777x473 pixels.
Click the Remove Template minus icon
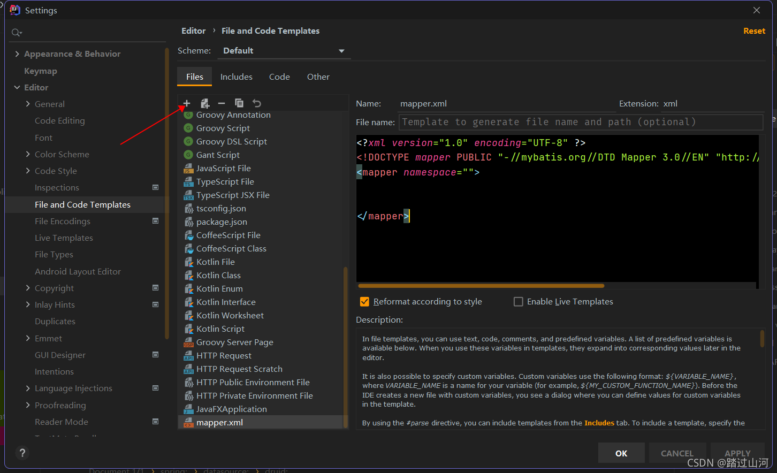[222, 103]
